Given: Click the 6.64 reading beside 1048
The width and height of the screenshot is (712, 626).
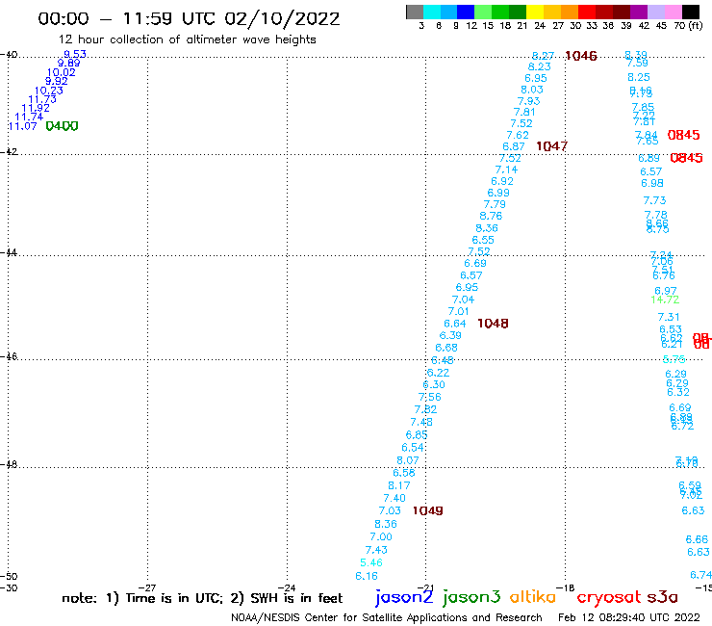Looking at the screenshot, I should [x=455, y=324].
